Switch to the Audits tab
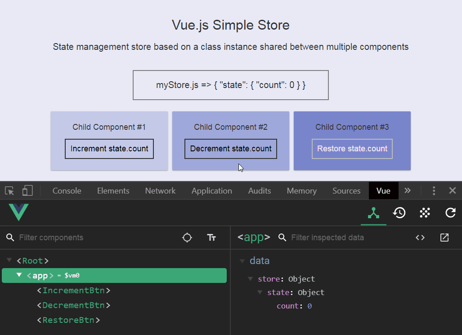The width and height of the screenshot is (462, 335). click(260, 190)
